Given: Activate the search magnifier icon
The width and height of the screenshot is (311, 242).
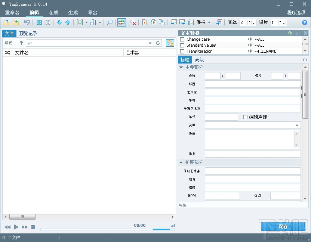Looking at the screenshot, I should [x=110, y=22].
